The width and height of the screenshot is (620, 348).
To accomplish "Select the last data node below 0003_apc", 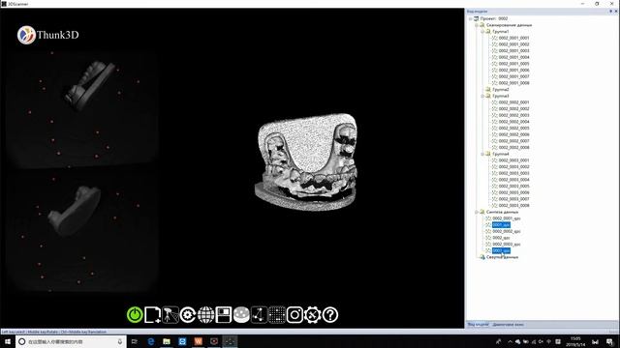I will pos(502,257).
